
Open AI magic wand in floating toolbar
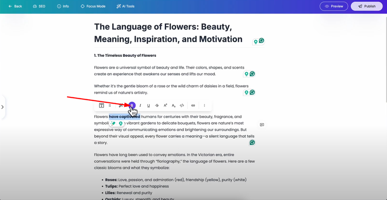(121, 105)
